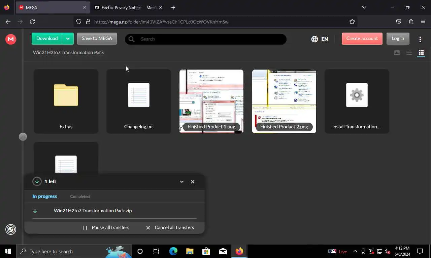Open Microsoft Store from taskbar
The width and height of the screenshot is (431, 258).
point(206,251)
